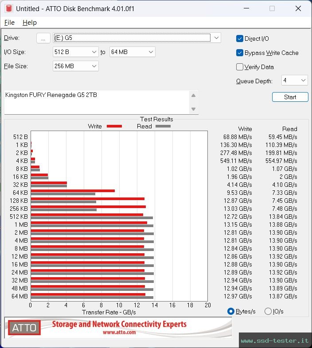Click the gray Read legend swatch
The height and width of the screenshot is (348, 312).
(163, 126)
